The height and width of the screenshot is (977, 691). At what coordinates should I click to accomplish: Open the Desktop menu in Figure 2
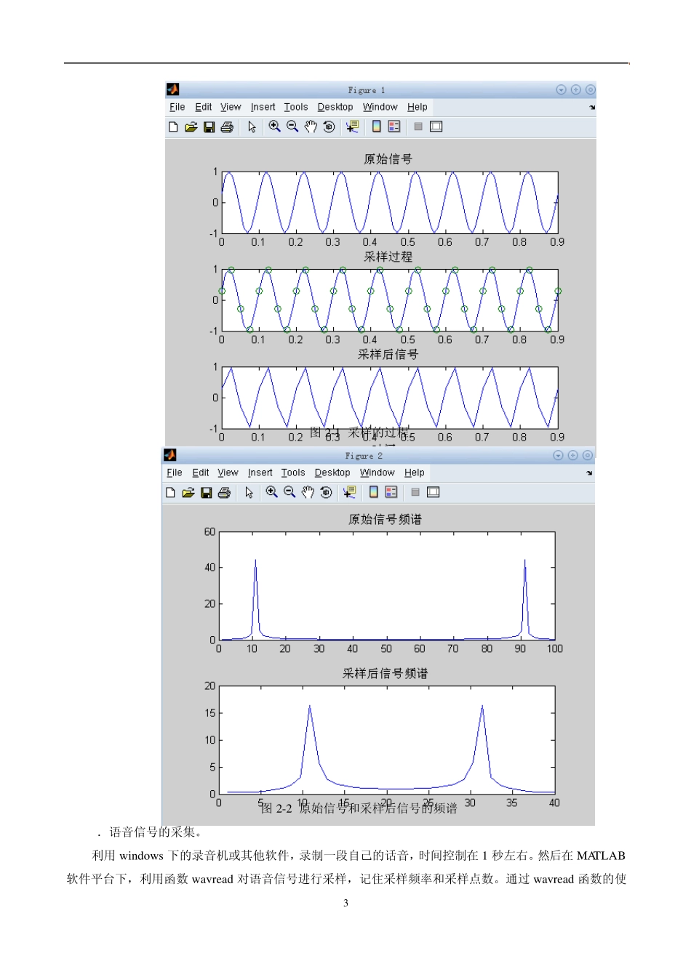point(332,473)
